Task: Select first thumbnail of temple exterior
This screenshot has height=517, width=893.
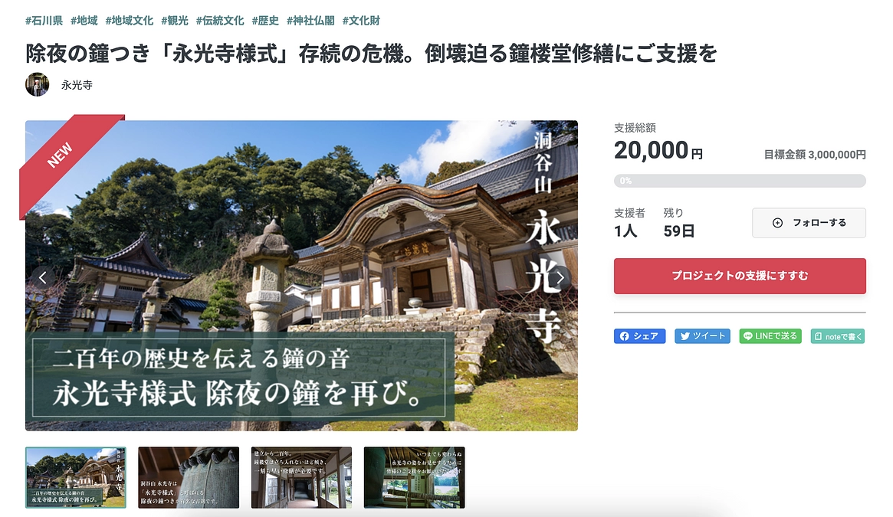Action: pos(76,477)
